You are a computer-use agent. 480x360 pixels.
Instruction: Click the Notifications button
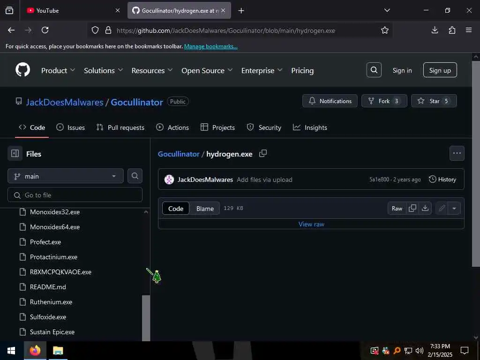pyautogui.click(x=330, y=101)
